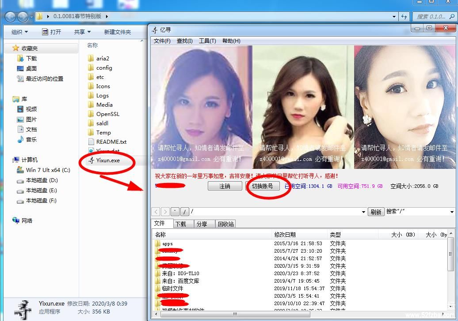Click the root slash button in 亿寻
This screenshot has height=321, width=458.
pyautogui.click(x=185, y=212)
